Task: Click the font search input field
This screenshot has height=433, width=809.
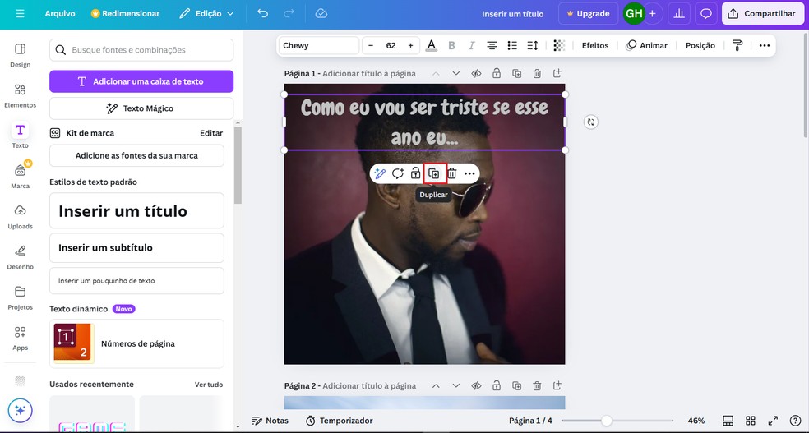Action: [x=141, y=50]
